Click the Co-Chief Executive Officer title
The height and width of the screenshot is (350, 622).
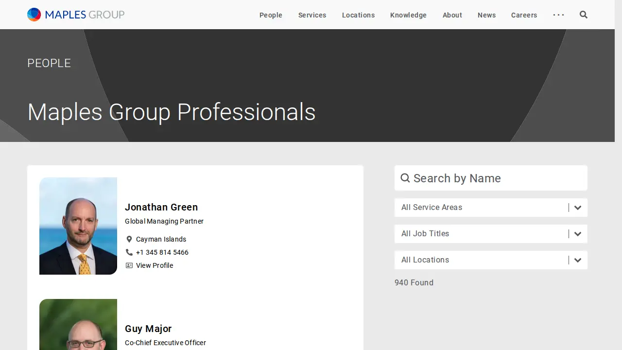coord(165,343)
